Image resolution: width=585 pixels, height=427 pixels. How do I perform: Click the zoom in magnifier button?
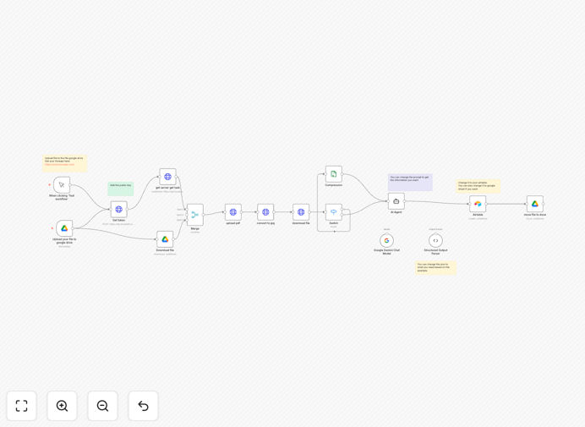click(x=62, y=406)
